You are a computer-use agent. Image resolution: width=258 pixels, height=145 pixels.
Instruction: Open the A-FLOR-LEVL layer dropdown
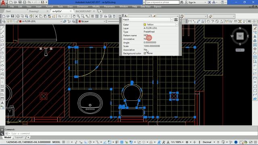[61, 21]
